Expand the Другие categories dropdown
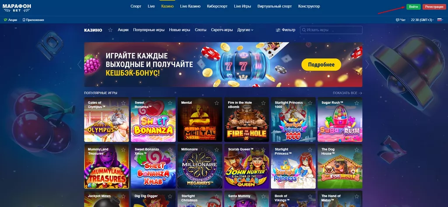 click(245, 30)
